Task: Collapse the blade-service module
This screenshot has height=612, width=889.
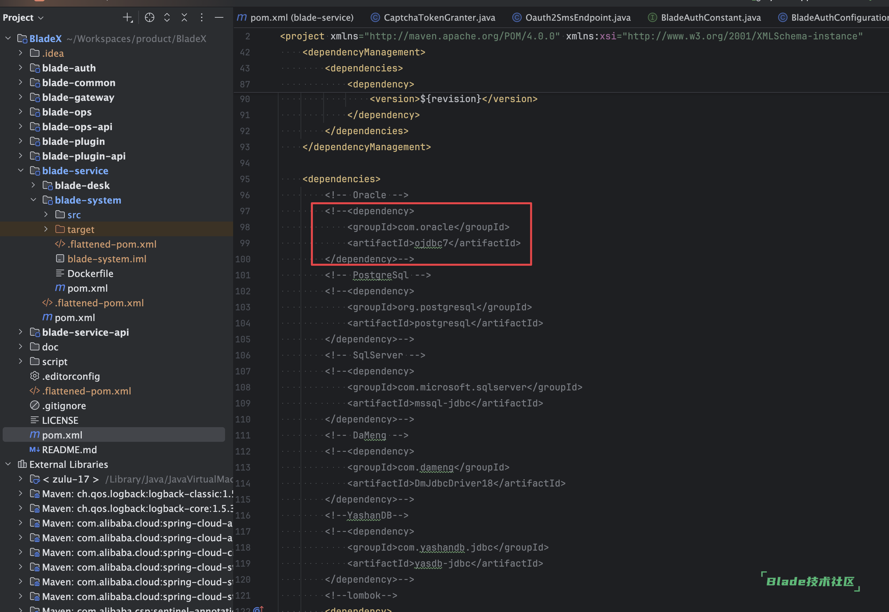Action: [x=21, y=171]
